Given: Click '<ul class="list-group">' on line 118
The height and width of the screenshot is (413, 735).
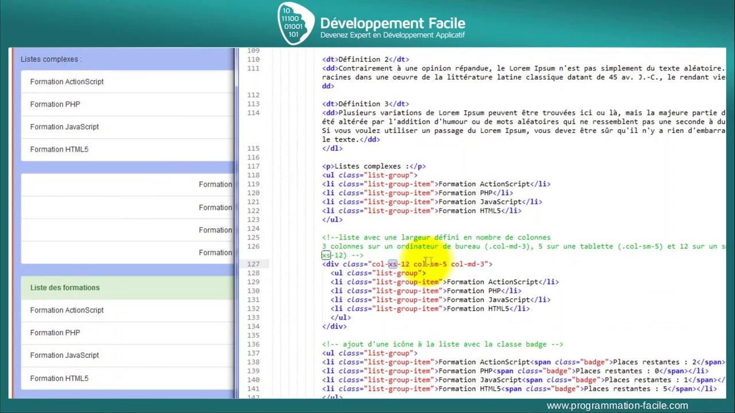Looking at the screenshot, I should (x=370, y=176).
